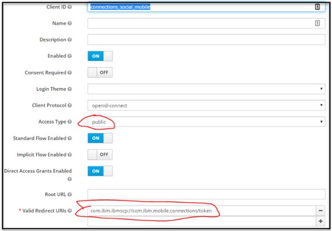The image size is (332, 231).
Task: Remove the redirect URI with minus button
Action: point(320,211)
